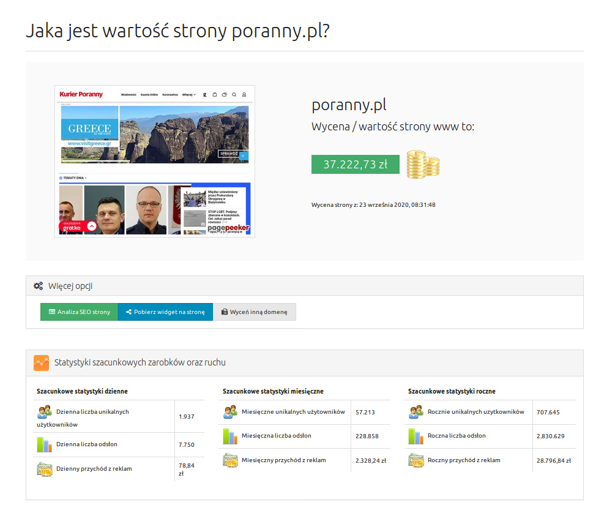Click the Statystyki szacunkowych zarobków oraz ruchu header

pos(140,362)
